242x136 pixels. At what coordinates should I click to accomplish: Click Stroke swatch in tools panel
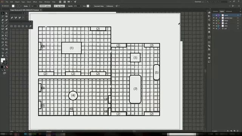coord(5,62)
